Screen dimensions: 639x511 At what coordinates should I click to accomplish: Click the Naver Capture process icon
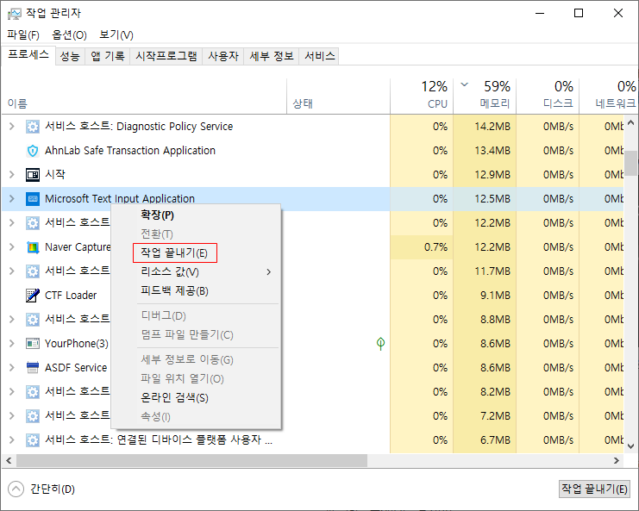(x=33, y=247)
